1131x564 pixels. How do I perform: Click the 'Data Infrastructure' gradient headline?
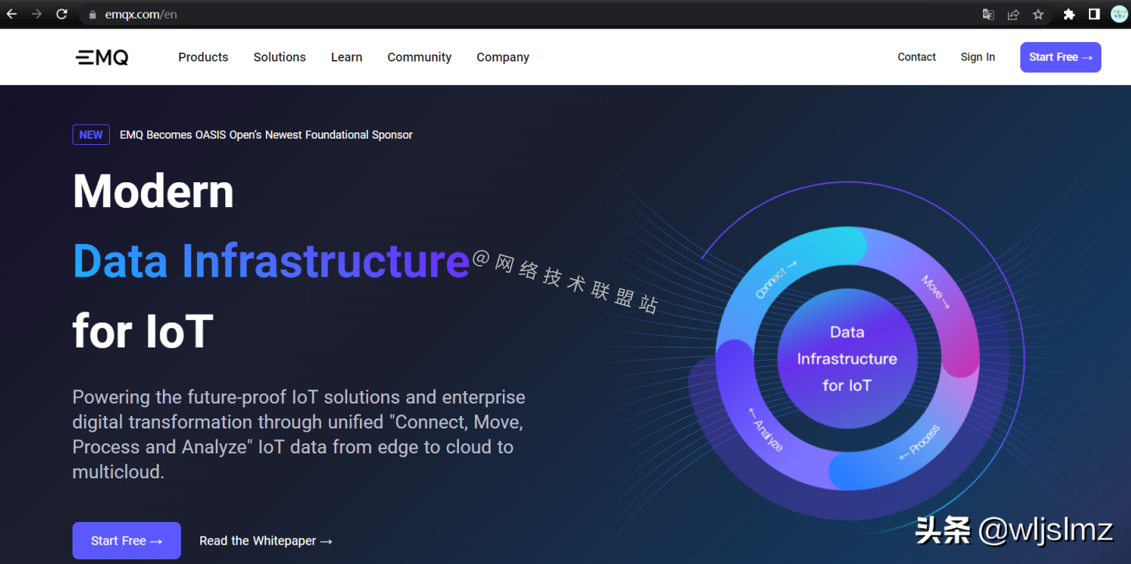tap(270, 261)
